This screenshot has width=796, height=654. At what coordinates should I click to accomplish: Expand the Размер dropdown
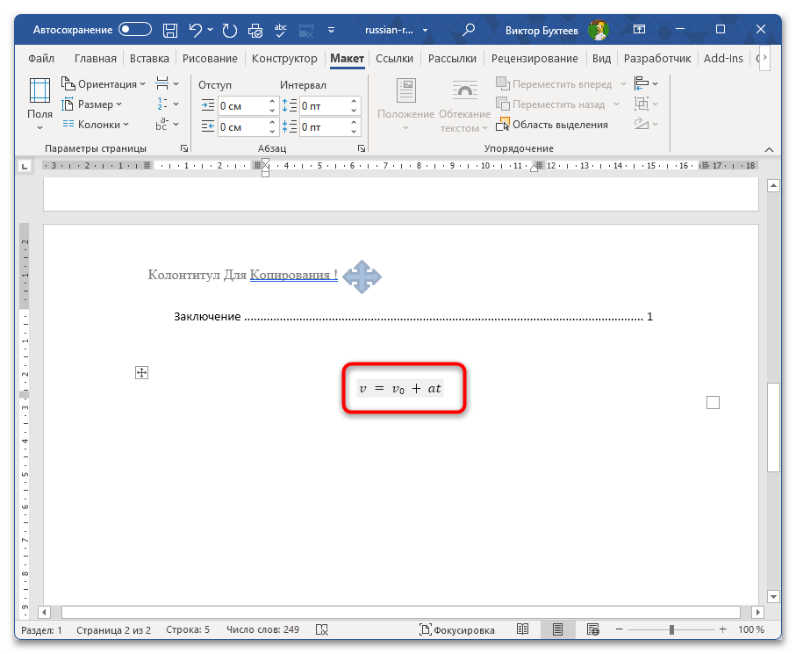click(x=92, y=104)
